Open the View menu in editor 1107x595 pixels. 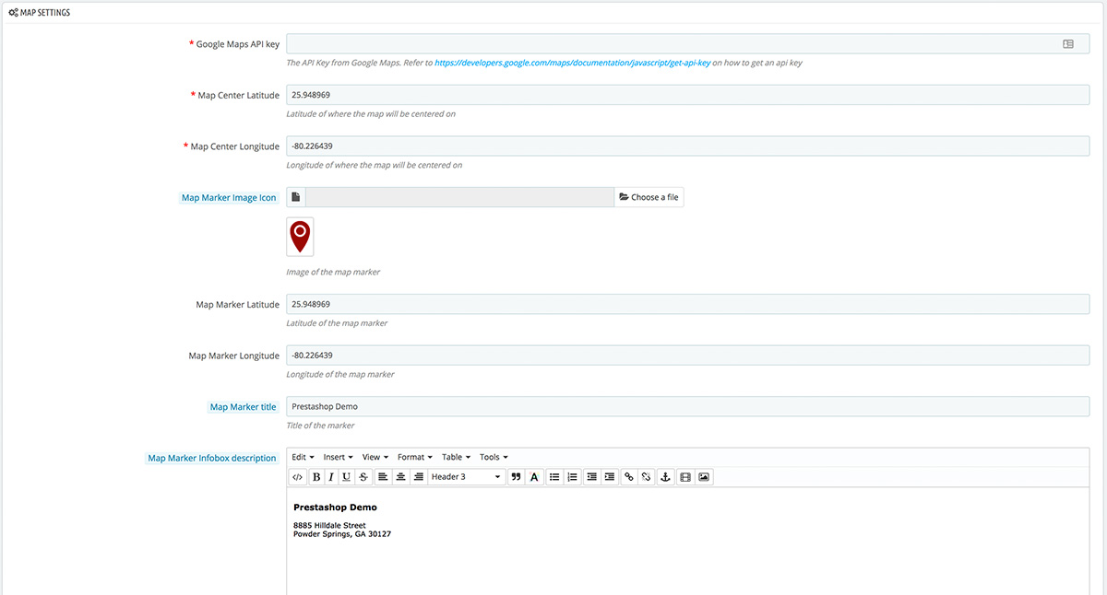[375, 457]
